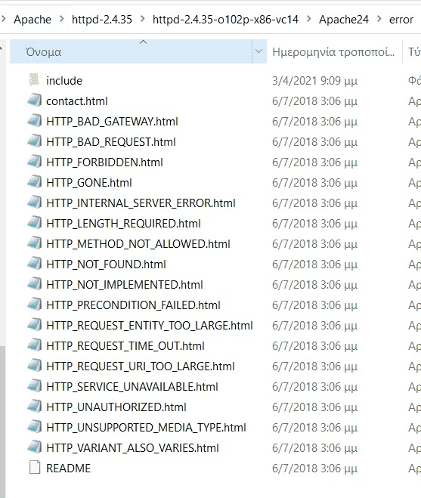
Task: Click the vertical scrollbar on the left pane edge
Action: tap(2, 422)
